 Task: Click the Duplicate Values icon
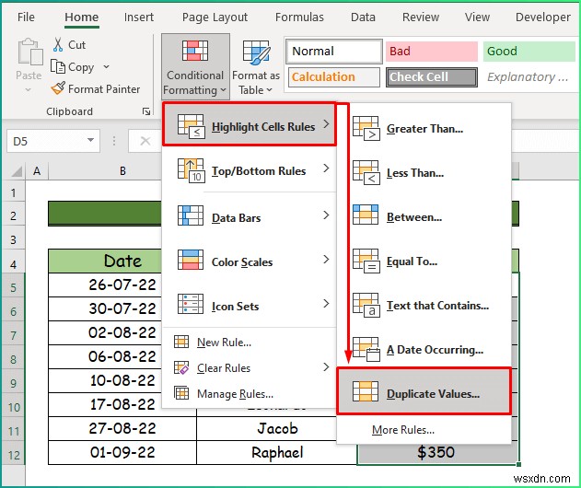click(x=366, y=391)
